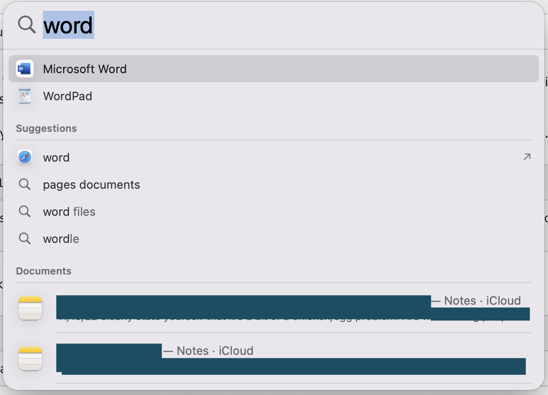The image size is (548, 395).
Task: Select the 'word files' suggestion
Action: [69, 211]
